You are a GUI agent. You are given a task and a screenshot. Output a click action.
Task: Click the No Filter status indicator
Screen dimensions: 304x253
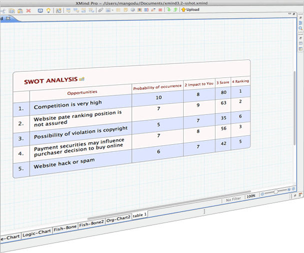click(x=233, y=199)
